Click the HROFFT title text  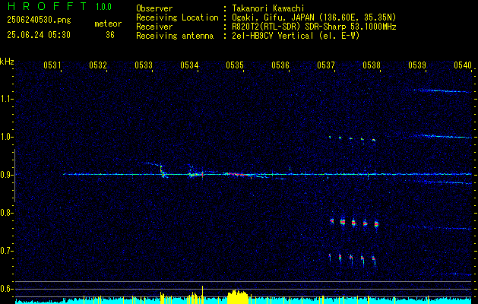click(47, 6)
